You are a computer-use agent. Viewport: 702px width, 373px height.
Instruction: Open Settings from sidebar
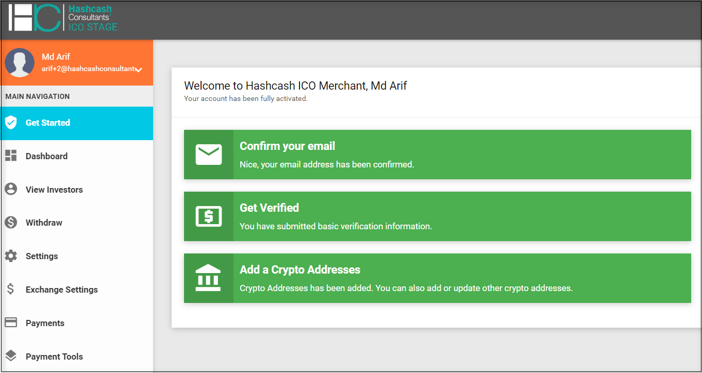(x=77, y=256)
